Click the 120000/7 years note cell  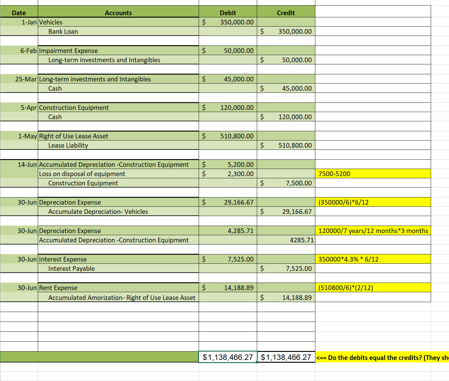coord(373,231)
